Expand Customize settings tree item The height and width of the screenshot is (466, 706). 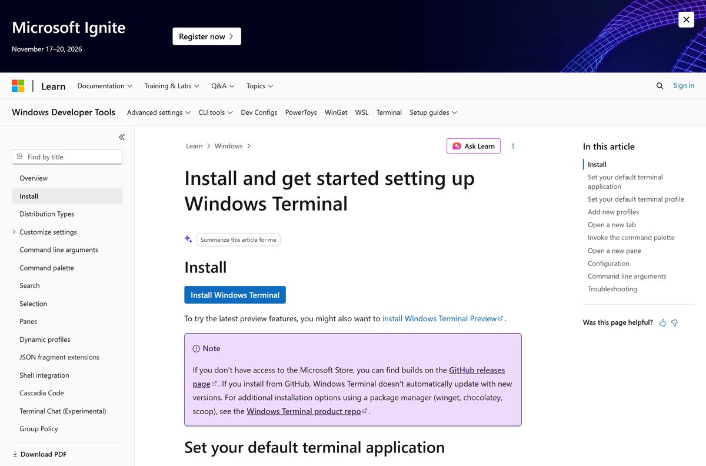coord(14,232)
